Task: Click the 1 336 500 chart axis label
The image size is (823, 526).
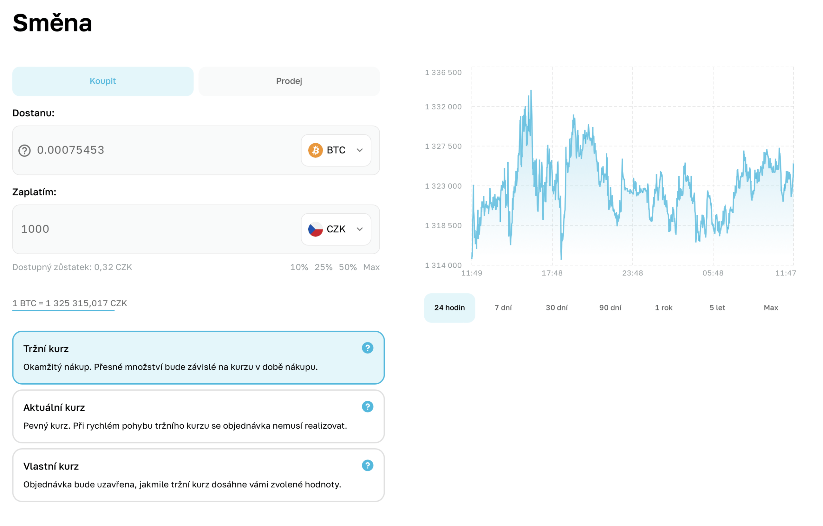Action: click(x=443, y=72)
